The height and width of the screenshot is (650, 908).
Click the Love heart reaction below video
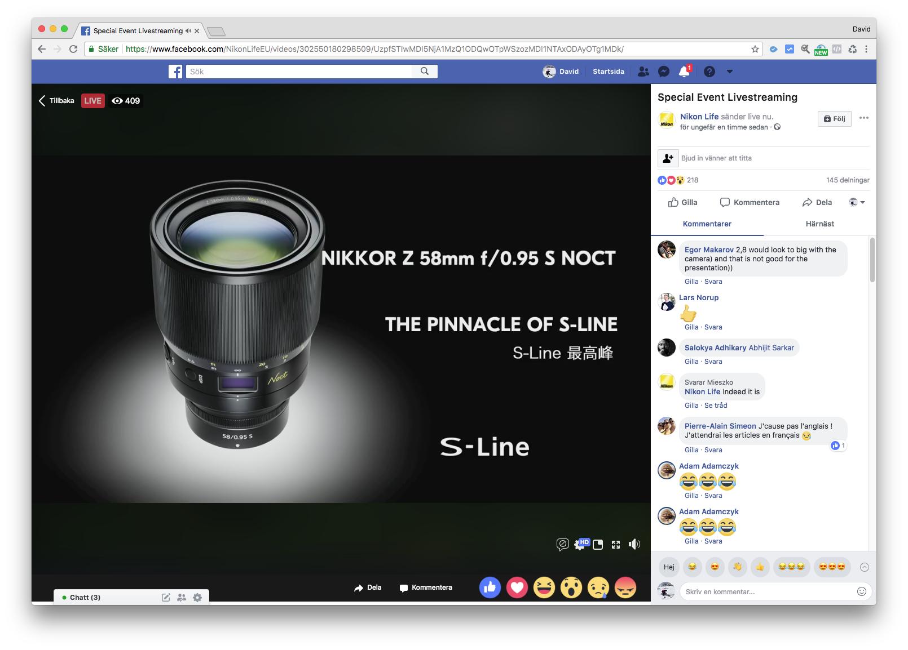[x=517, y=587]
